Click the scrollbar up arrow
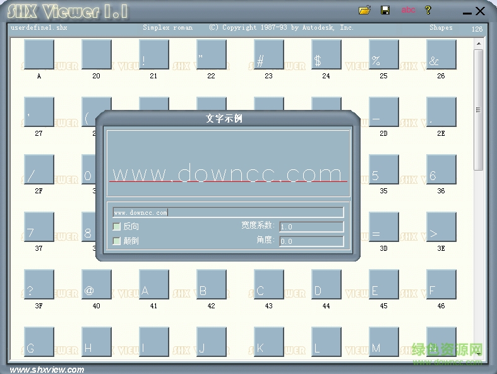This screenshot has height=374, width=497. point(479,44)
